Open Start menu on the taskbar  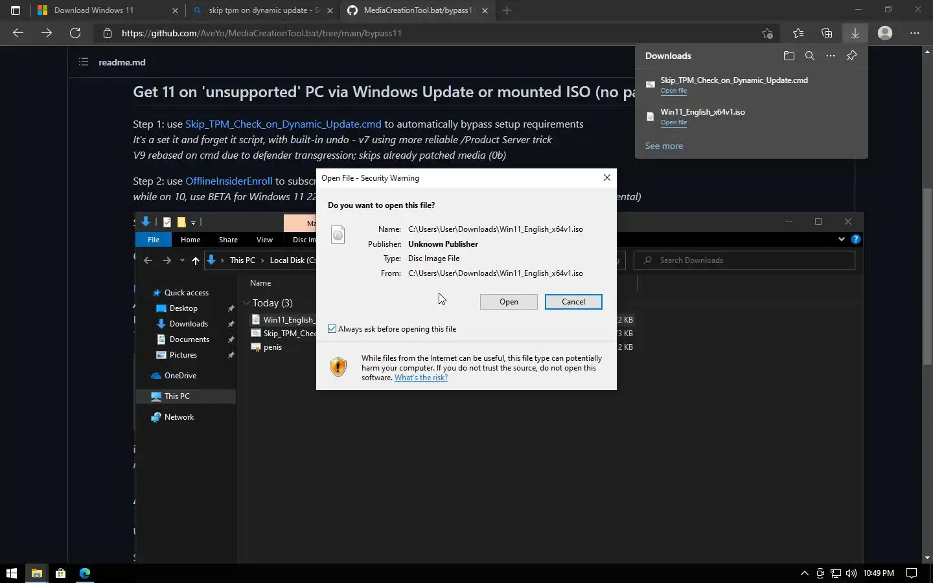(x=11, y=573)
